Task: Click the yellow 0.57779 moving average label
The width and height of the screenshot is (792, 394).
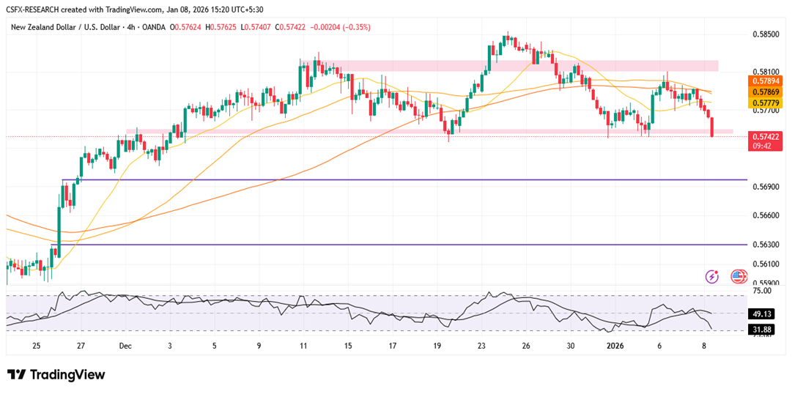Action: pyautogui.click(x=766, y=103)
